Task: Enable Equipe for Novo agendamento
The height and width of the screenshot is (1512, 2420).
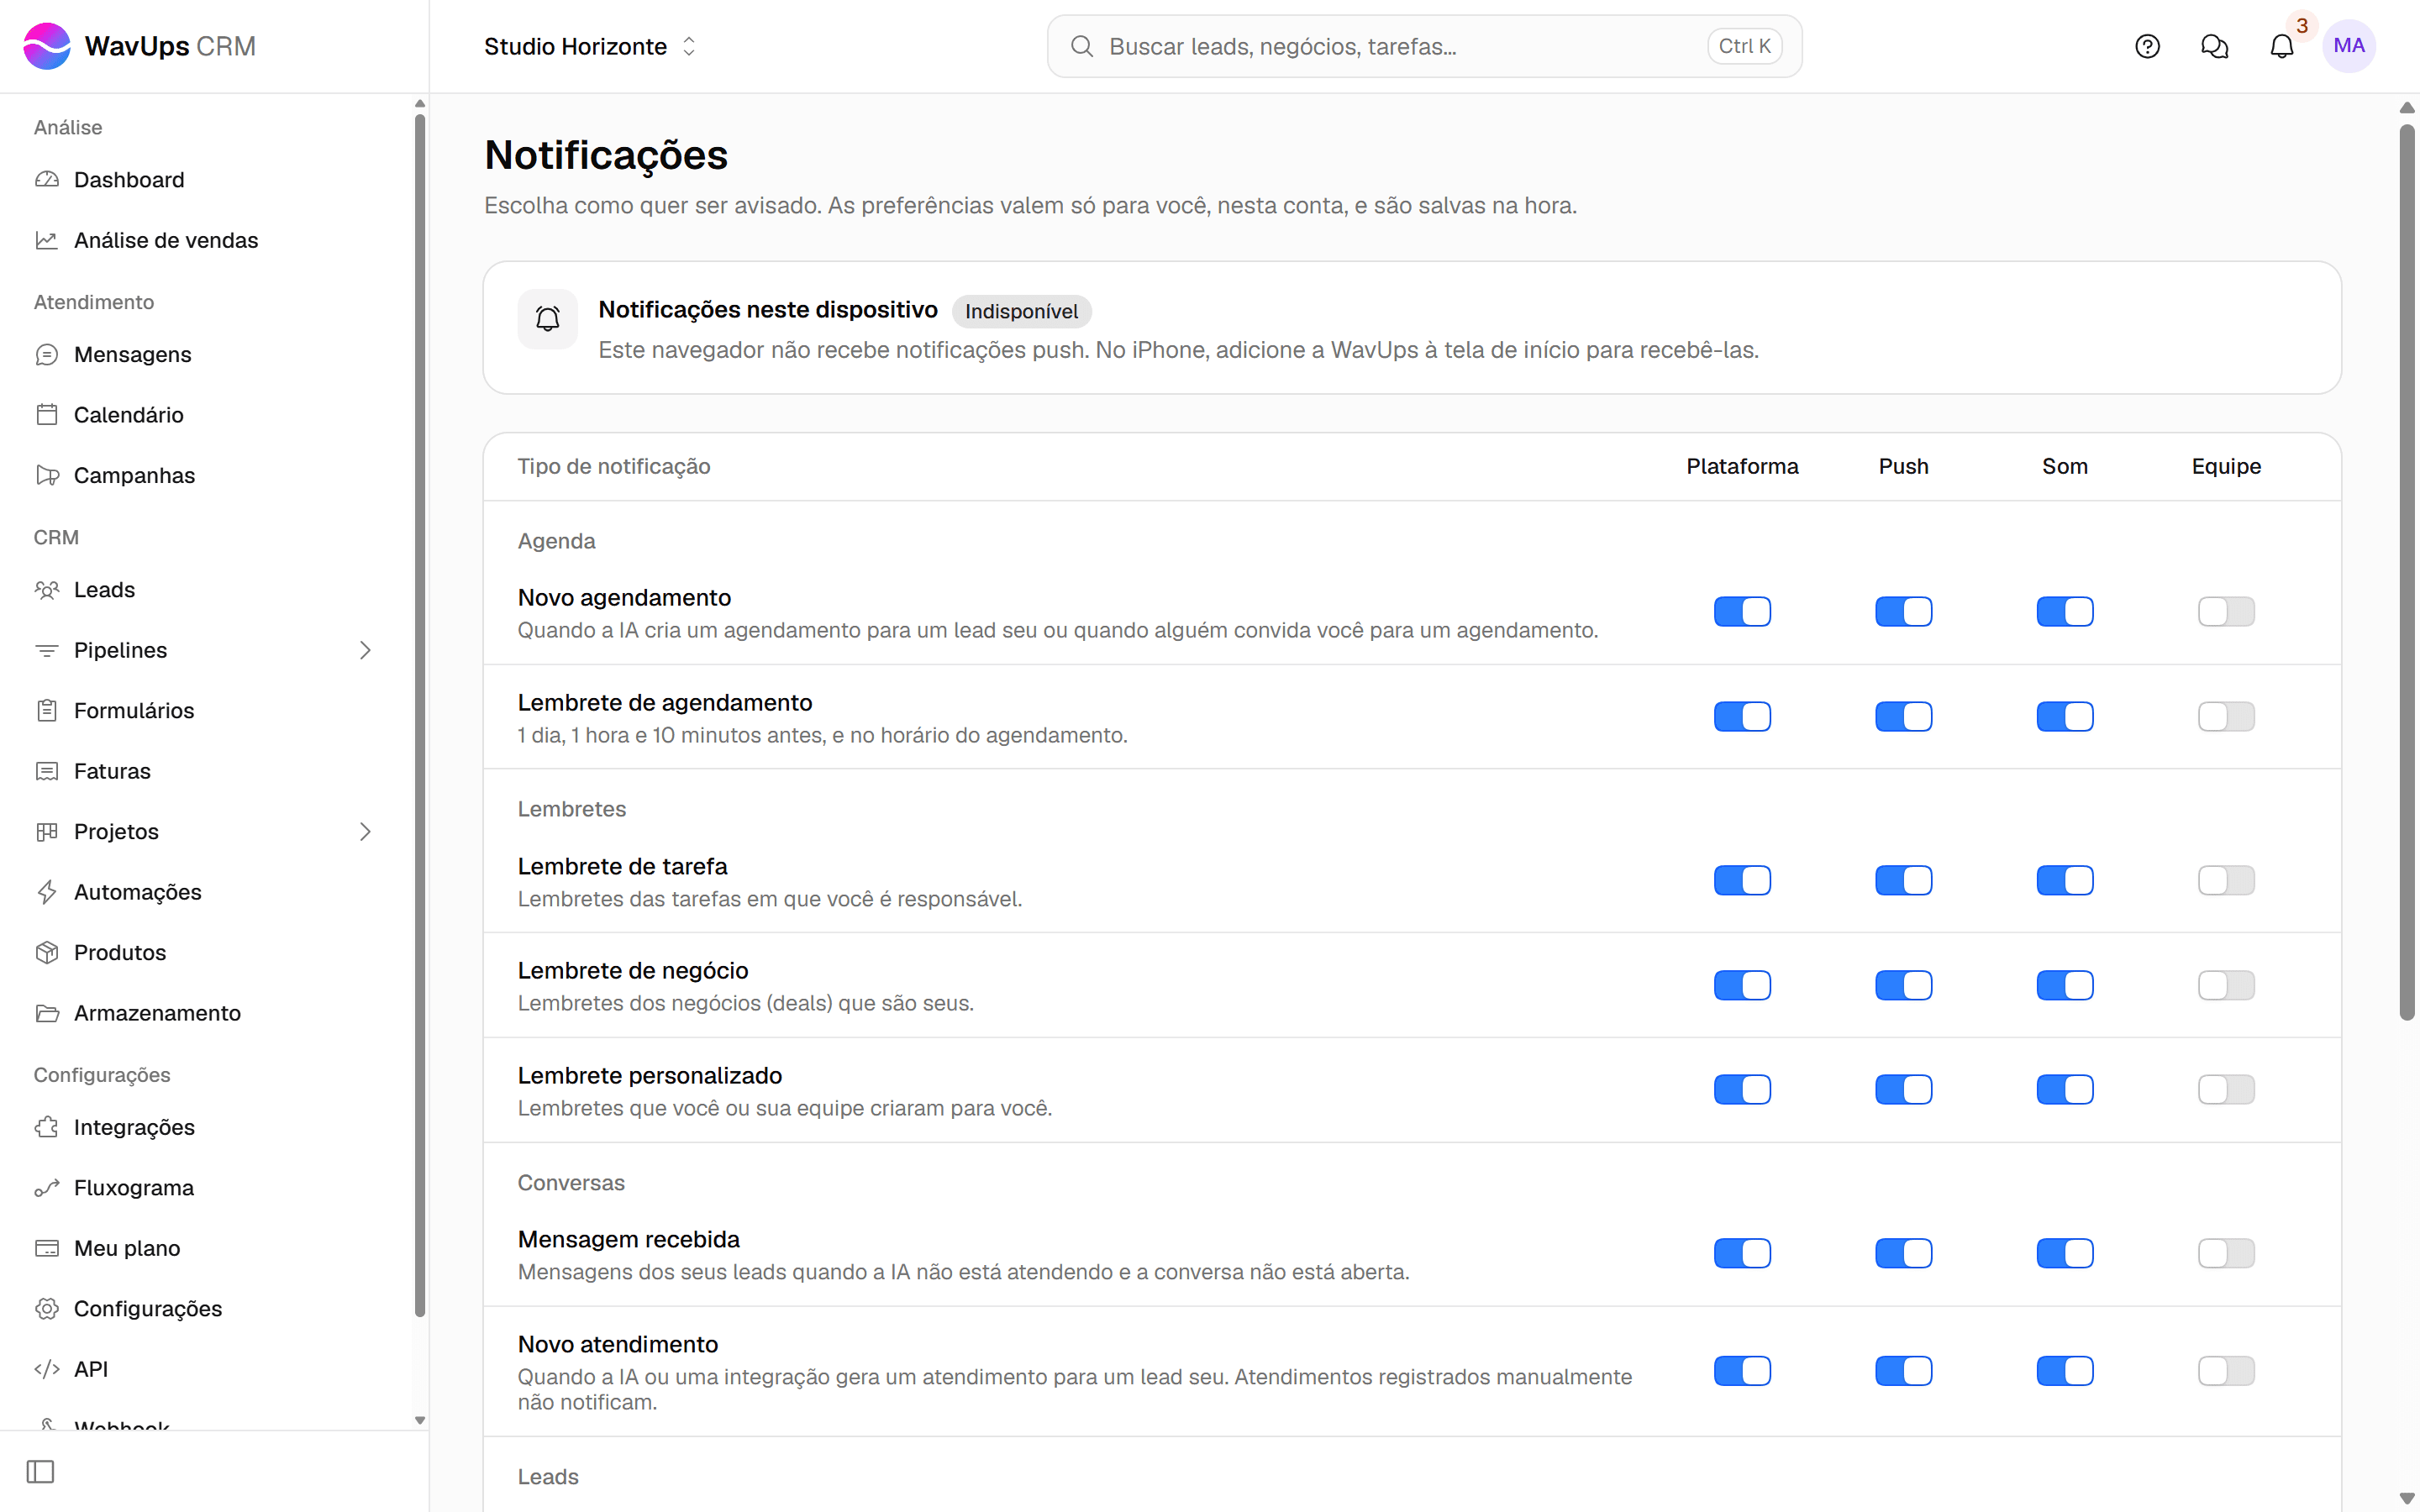Action: (x=2226, y=612)
